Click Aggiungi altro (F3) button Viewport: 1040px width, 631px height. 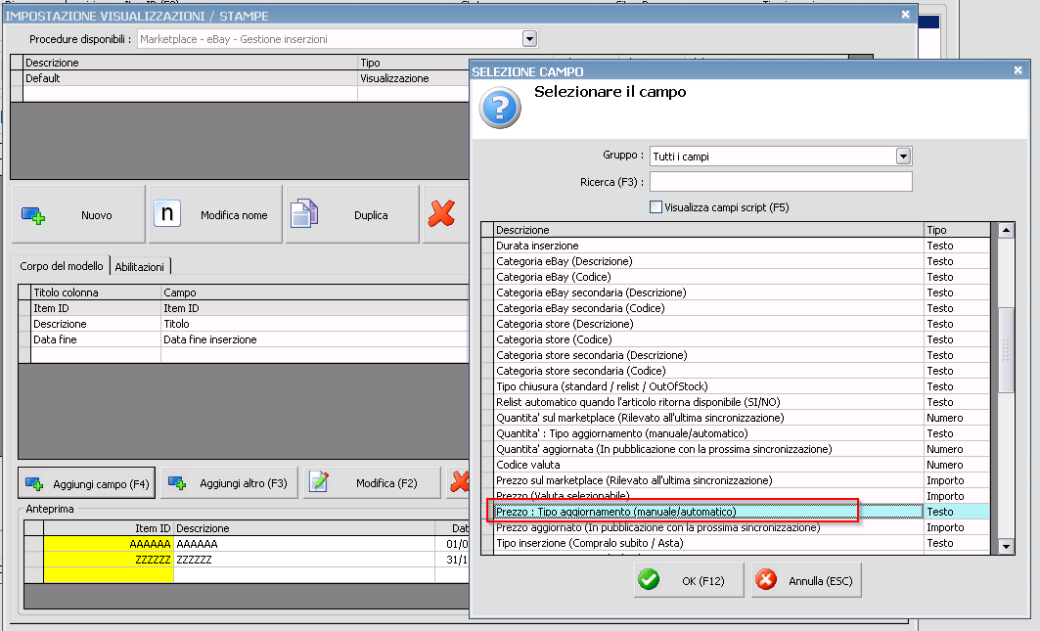pos(230,483)
